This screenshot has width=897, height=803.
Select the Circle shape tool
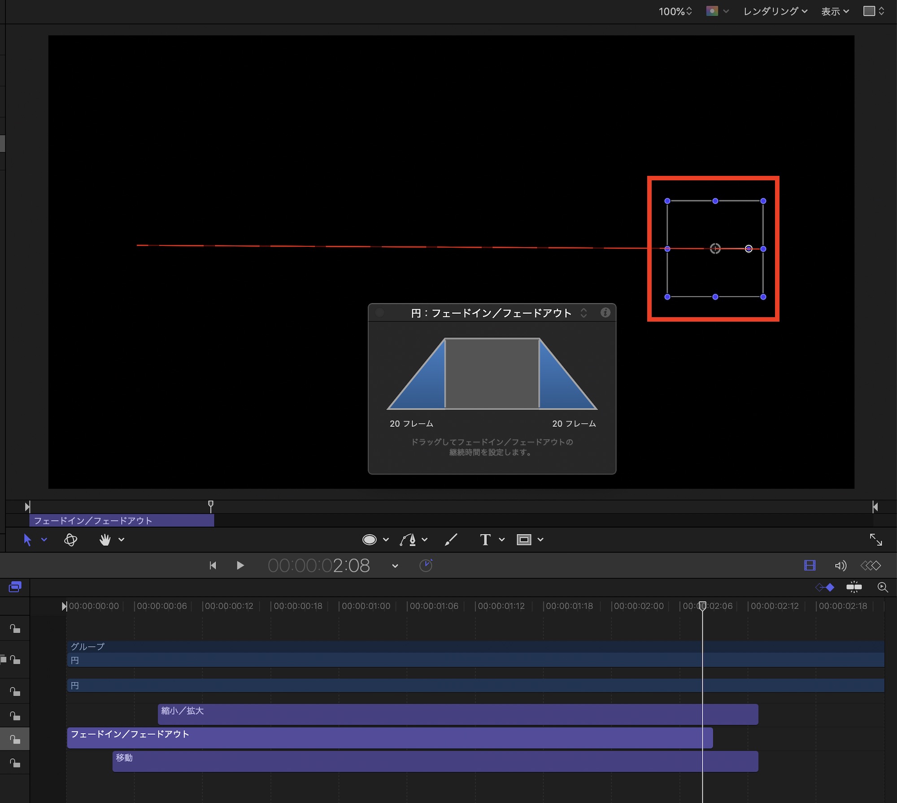(x=369, y=540)
